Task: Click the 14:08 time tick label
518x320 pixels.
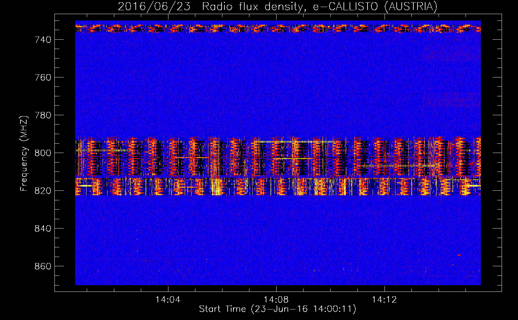Action: tap(276, 300)
